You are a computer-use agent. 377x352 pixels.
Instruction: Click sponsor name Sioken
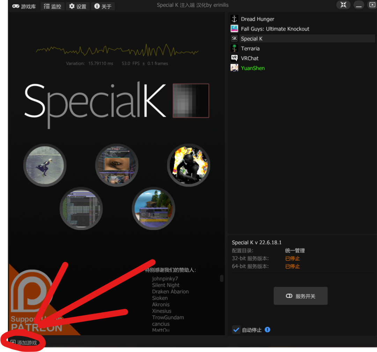(x=160, y=298)
